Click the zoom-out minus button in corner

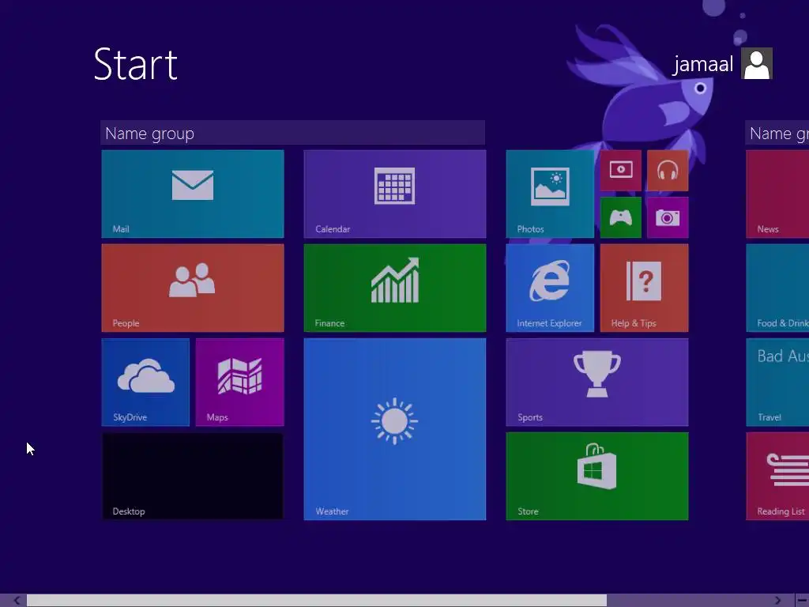click(x=803, y=601)
